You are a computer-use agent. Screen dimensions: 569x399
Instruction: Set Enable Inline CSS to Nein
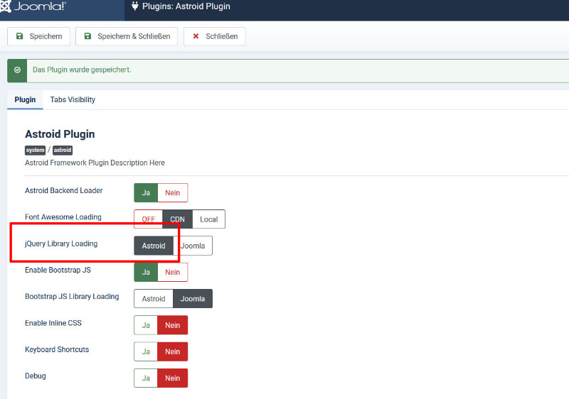click(173, 325)
